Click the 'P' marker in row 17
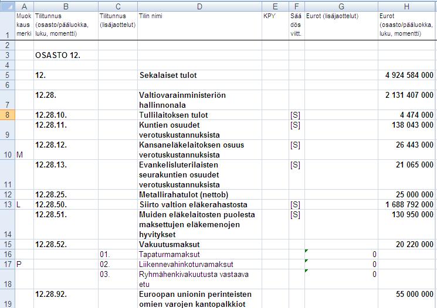The width and height of the screenshot is (437, 308). [19, 264]
